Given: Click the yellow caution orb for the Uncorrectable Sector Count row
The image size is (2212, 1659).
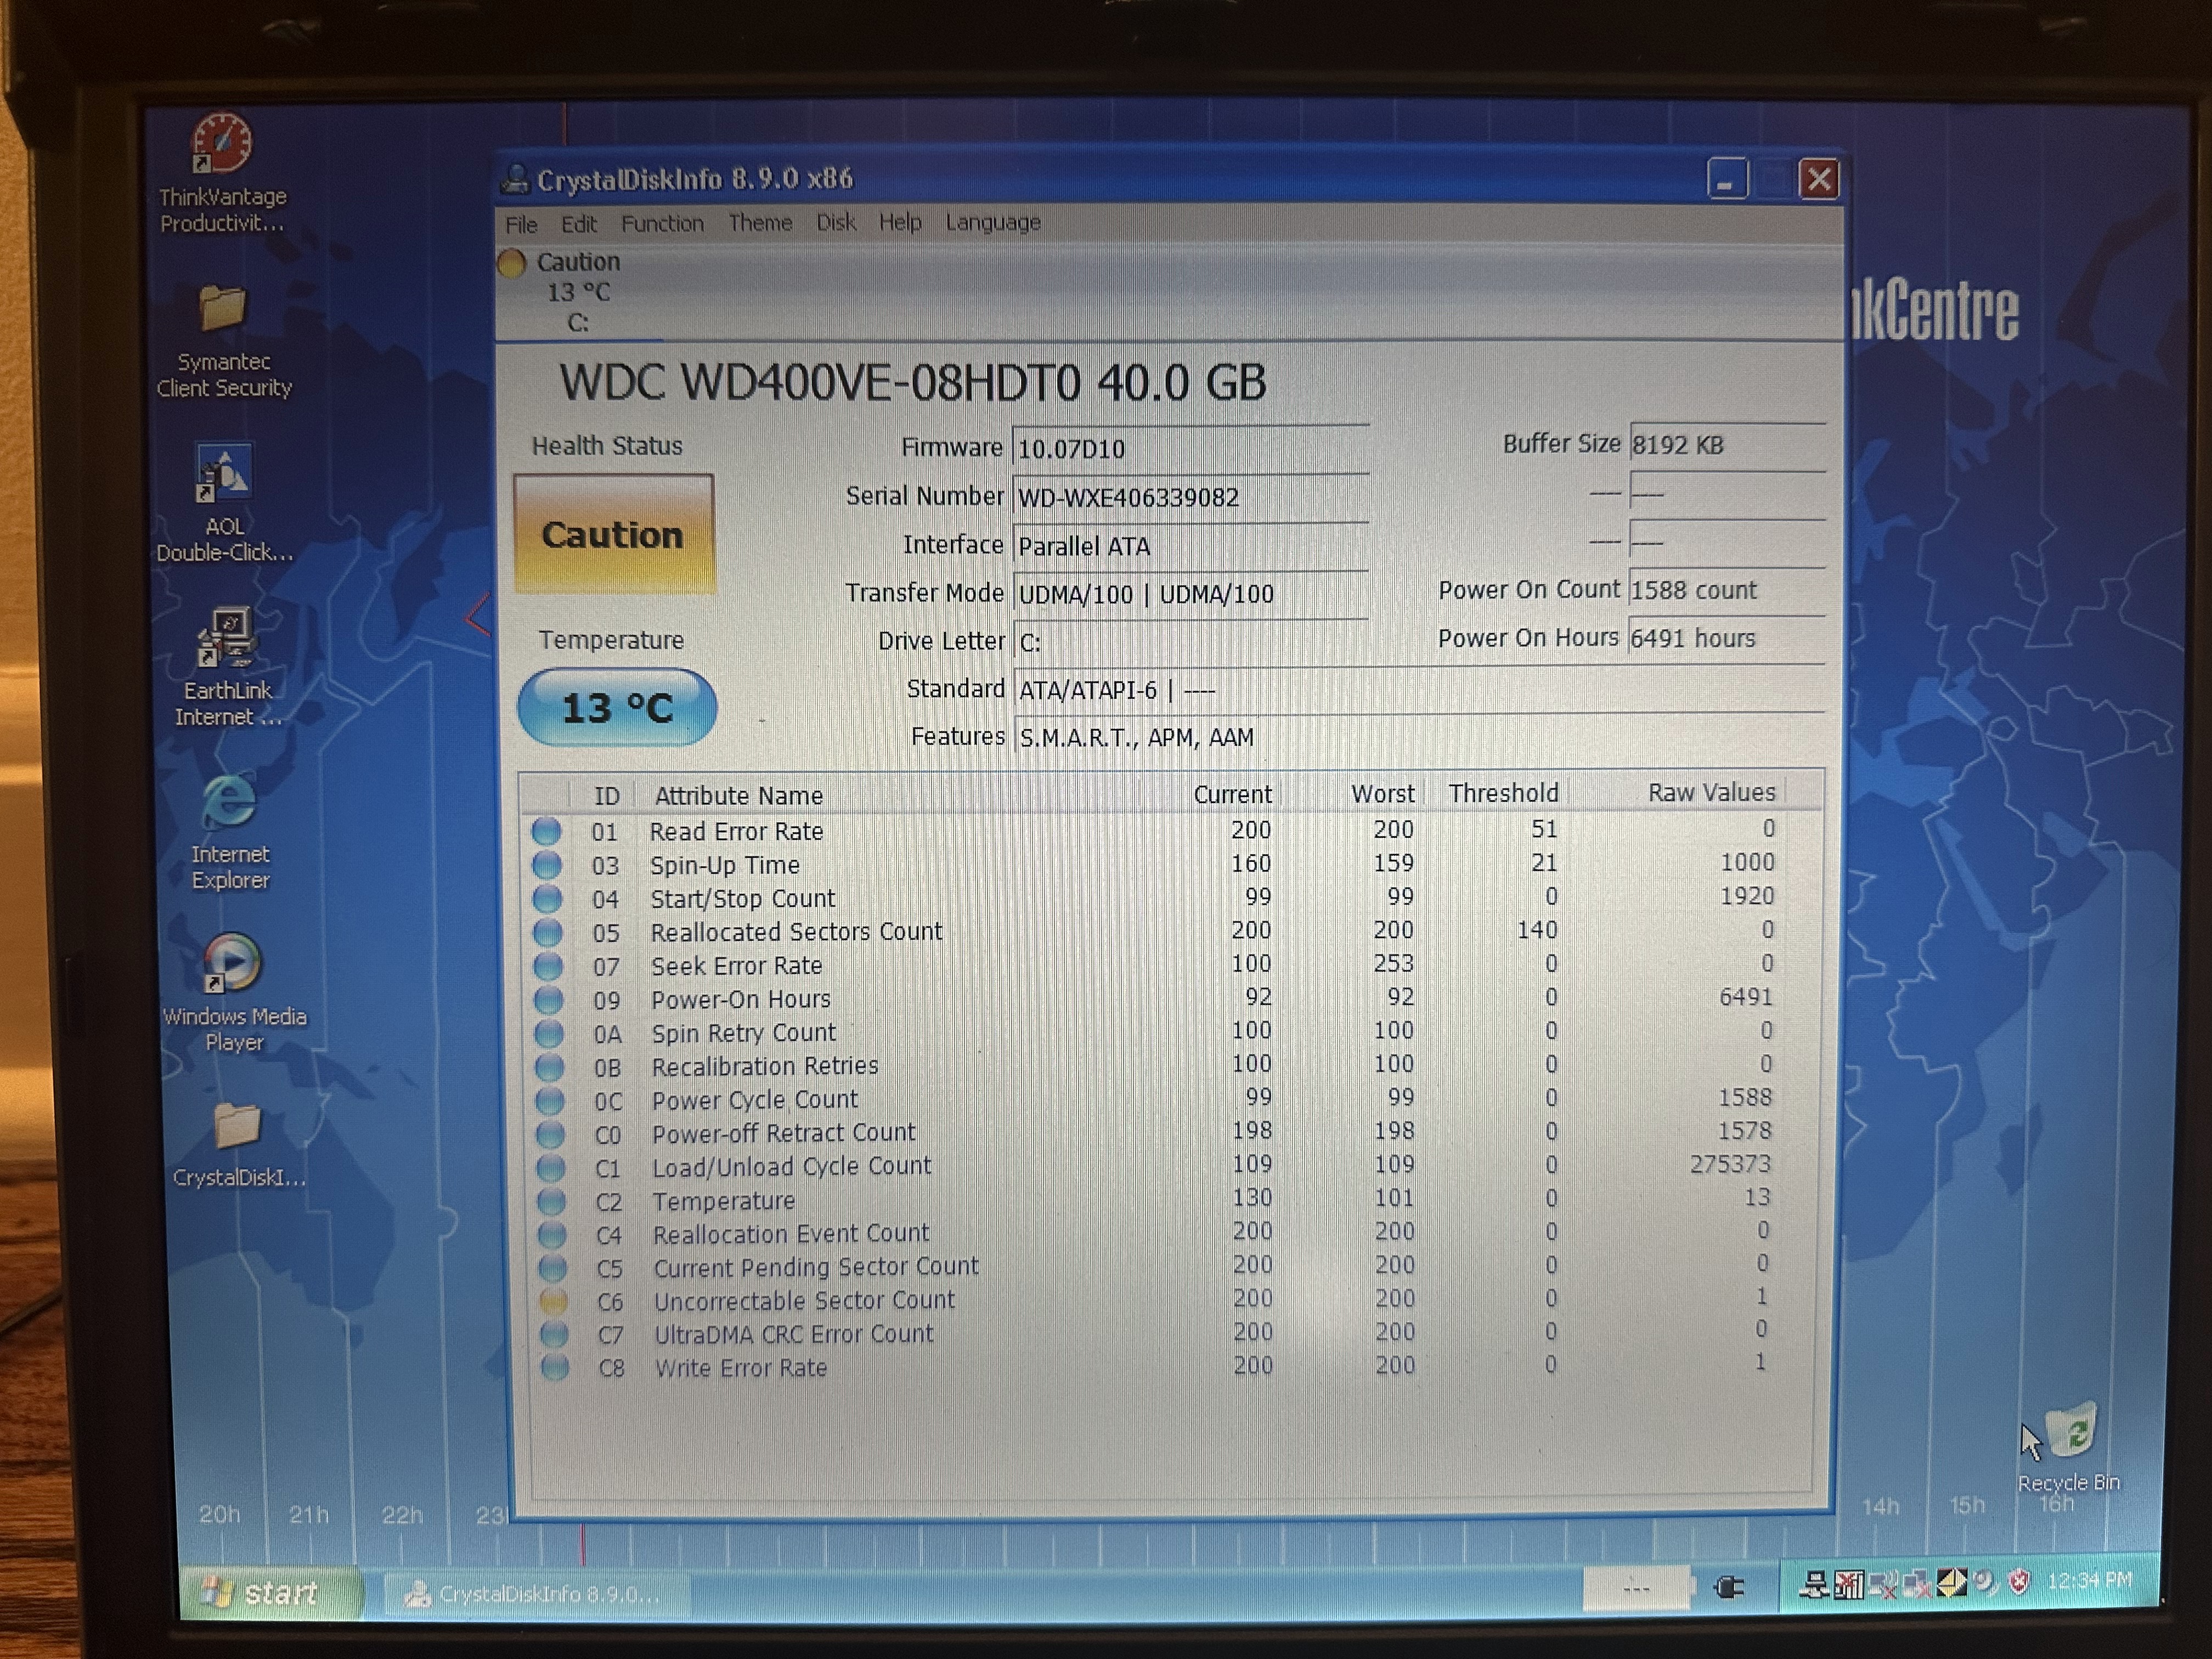Looking at the screenshot, I should [x=553, y=1301].
